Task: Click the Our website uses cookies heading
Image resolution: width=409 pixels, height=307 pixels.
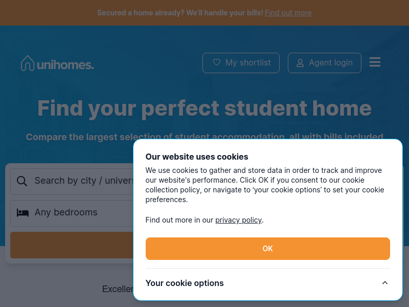Action: [197, 157]
